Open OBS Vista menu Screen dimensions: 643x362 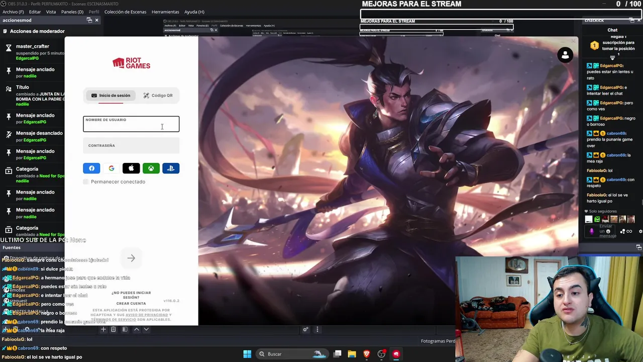point(51,12)
